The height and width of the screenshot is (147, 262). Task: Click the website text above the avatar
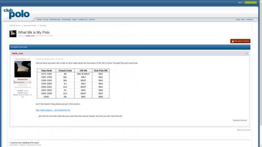tap(23, 59)
